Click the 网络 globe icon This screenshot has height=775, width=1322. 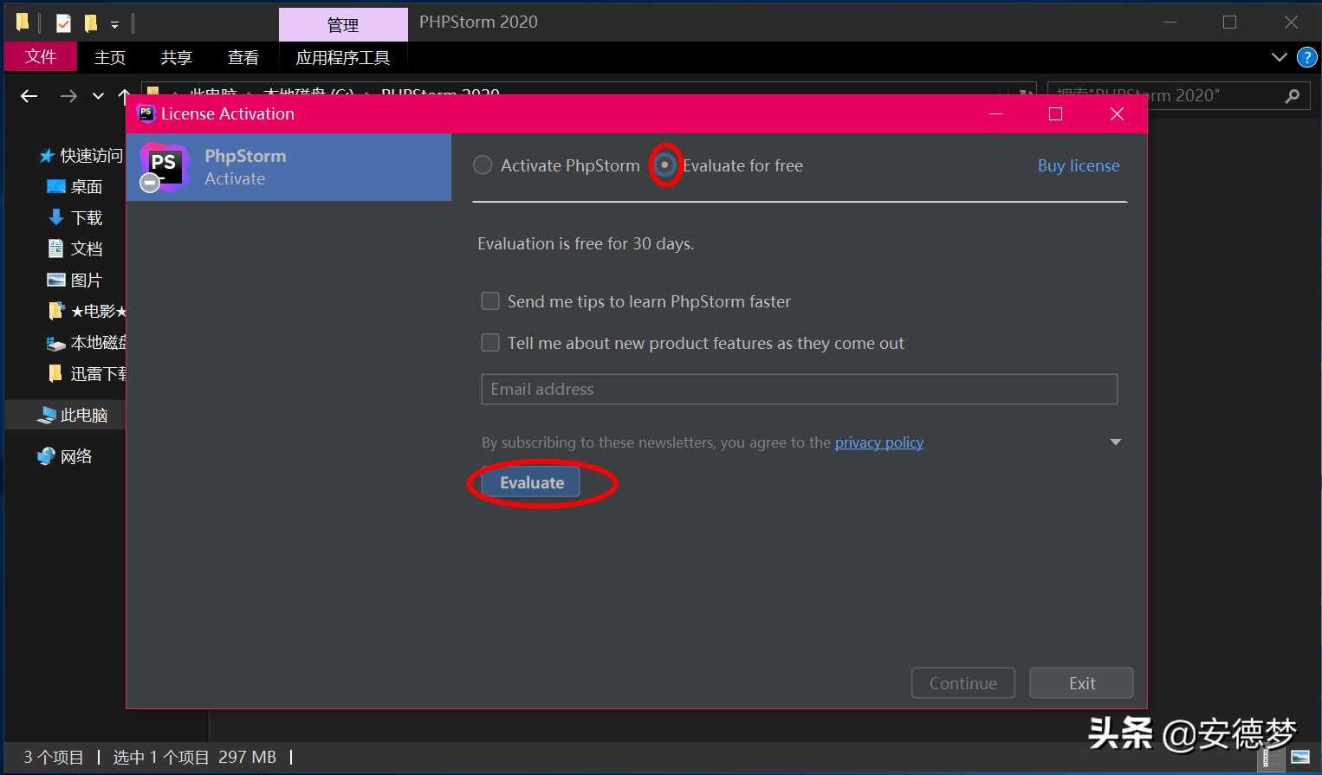coord(47,456)
